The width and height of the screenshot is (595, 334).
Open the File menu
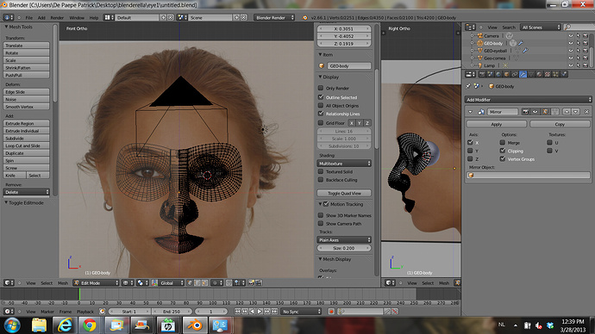coord(28,18)
